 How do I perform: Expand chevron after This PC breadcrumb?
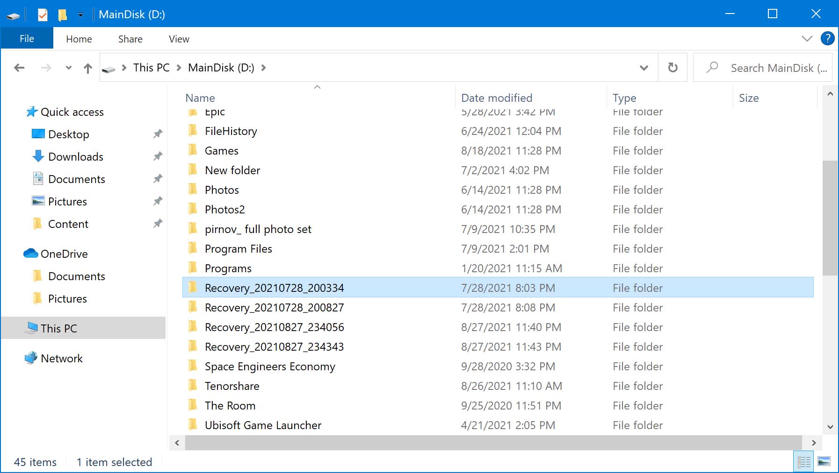pyautogui.click(x=179, y=68)
